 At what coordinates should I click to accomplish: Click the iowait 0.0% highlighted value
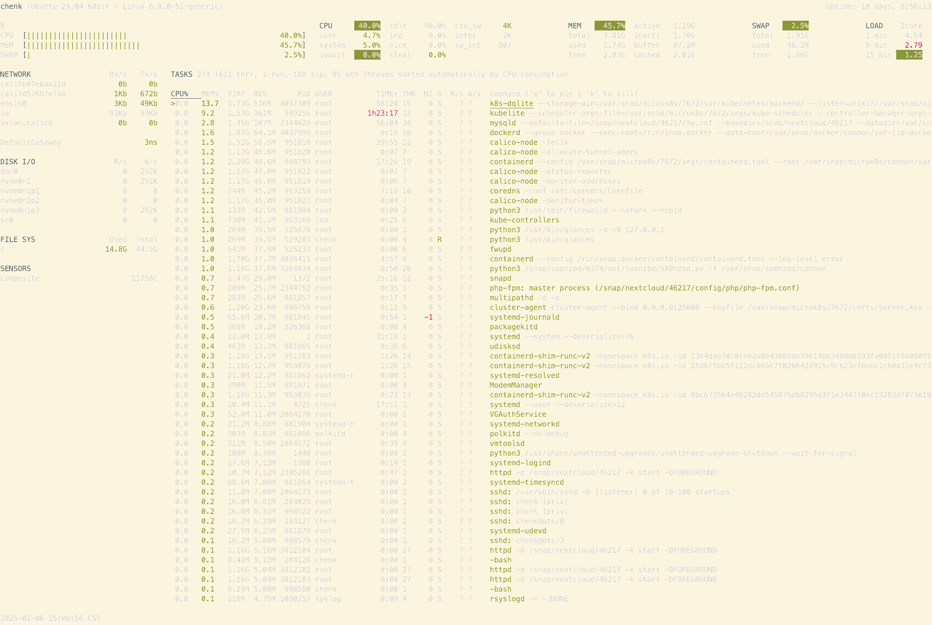coord(367,55)
